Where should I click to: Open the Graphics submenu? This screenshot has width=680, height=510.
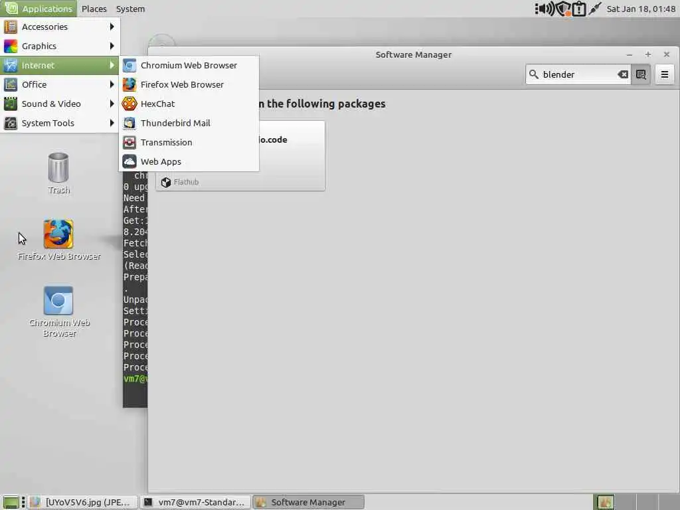60,46
